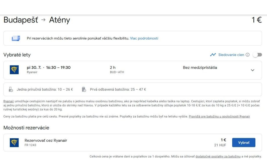267x160 pixels.
Task: Click the arrow between Budapešť and Atény
Action: (x=44, y=20)
